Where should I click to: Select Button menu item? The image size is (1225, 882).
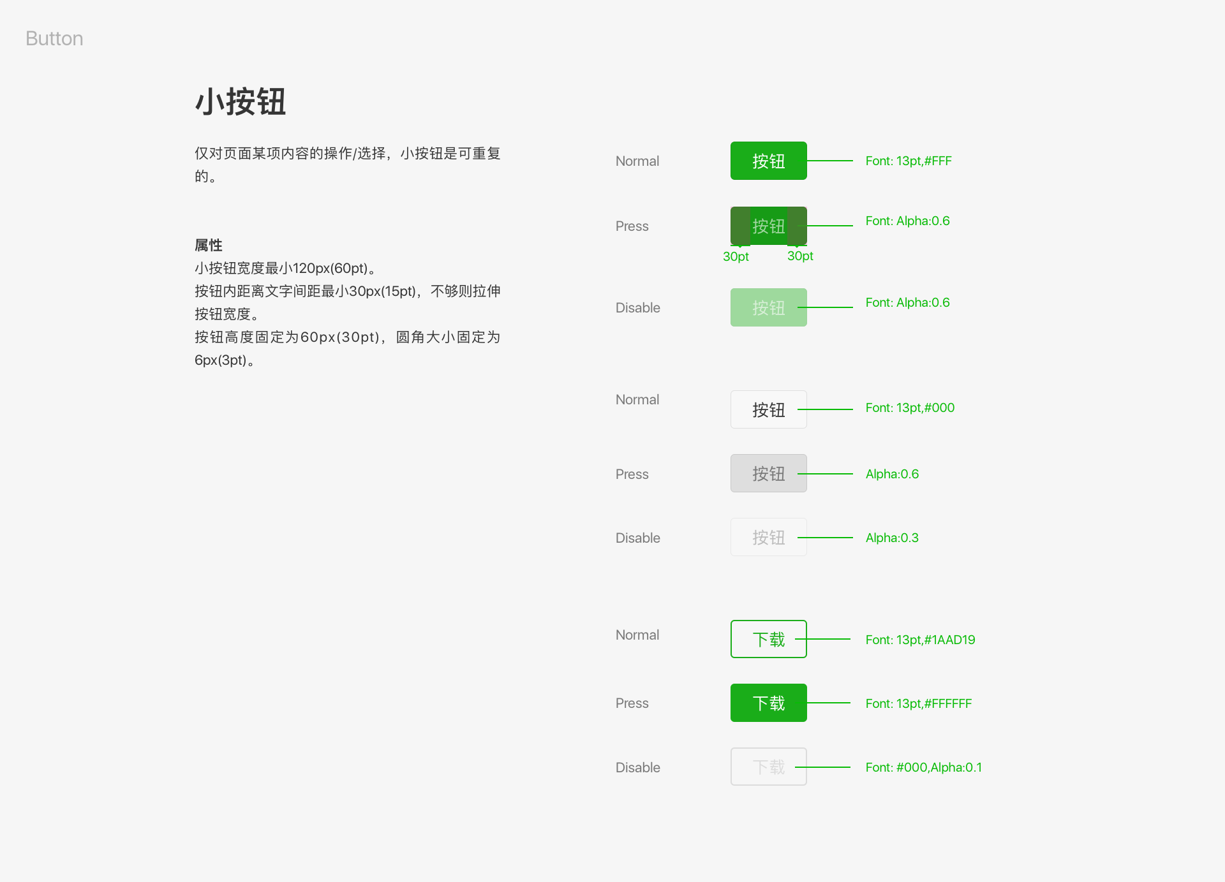point(55,38)
